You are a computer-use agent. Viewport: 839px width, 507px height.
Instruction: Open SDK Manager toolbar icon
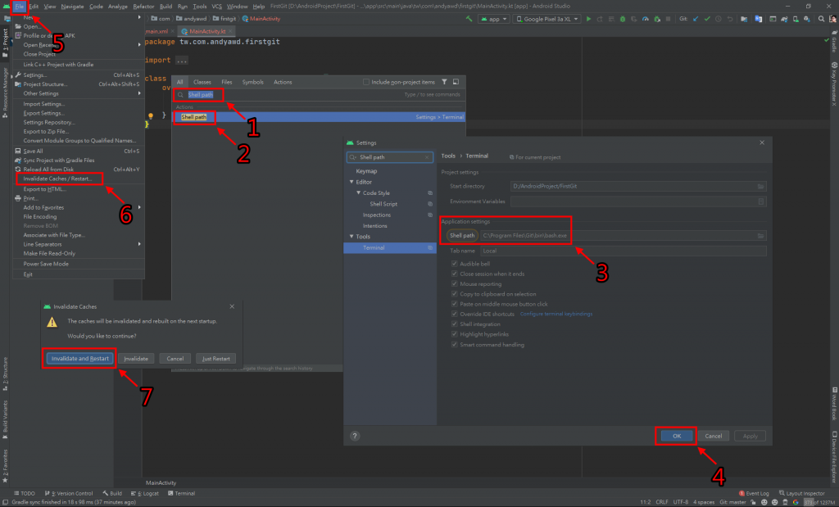click(807, 19)
